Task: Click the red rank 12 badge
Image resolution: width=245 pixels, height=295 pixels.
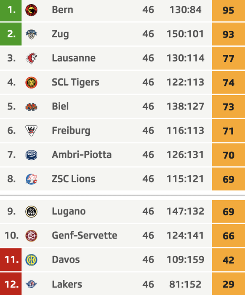Action: tap(11, 284)
